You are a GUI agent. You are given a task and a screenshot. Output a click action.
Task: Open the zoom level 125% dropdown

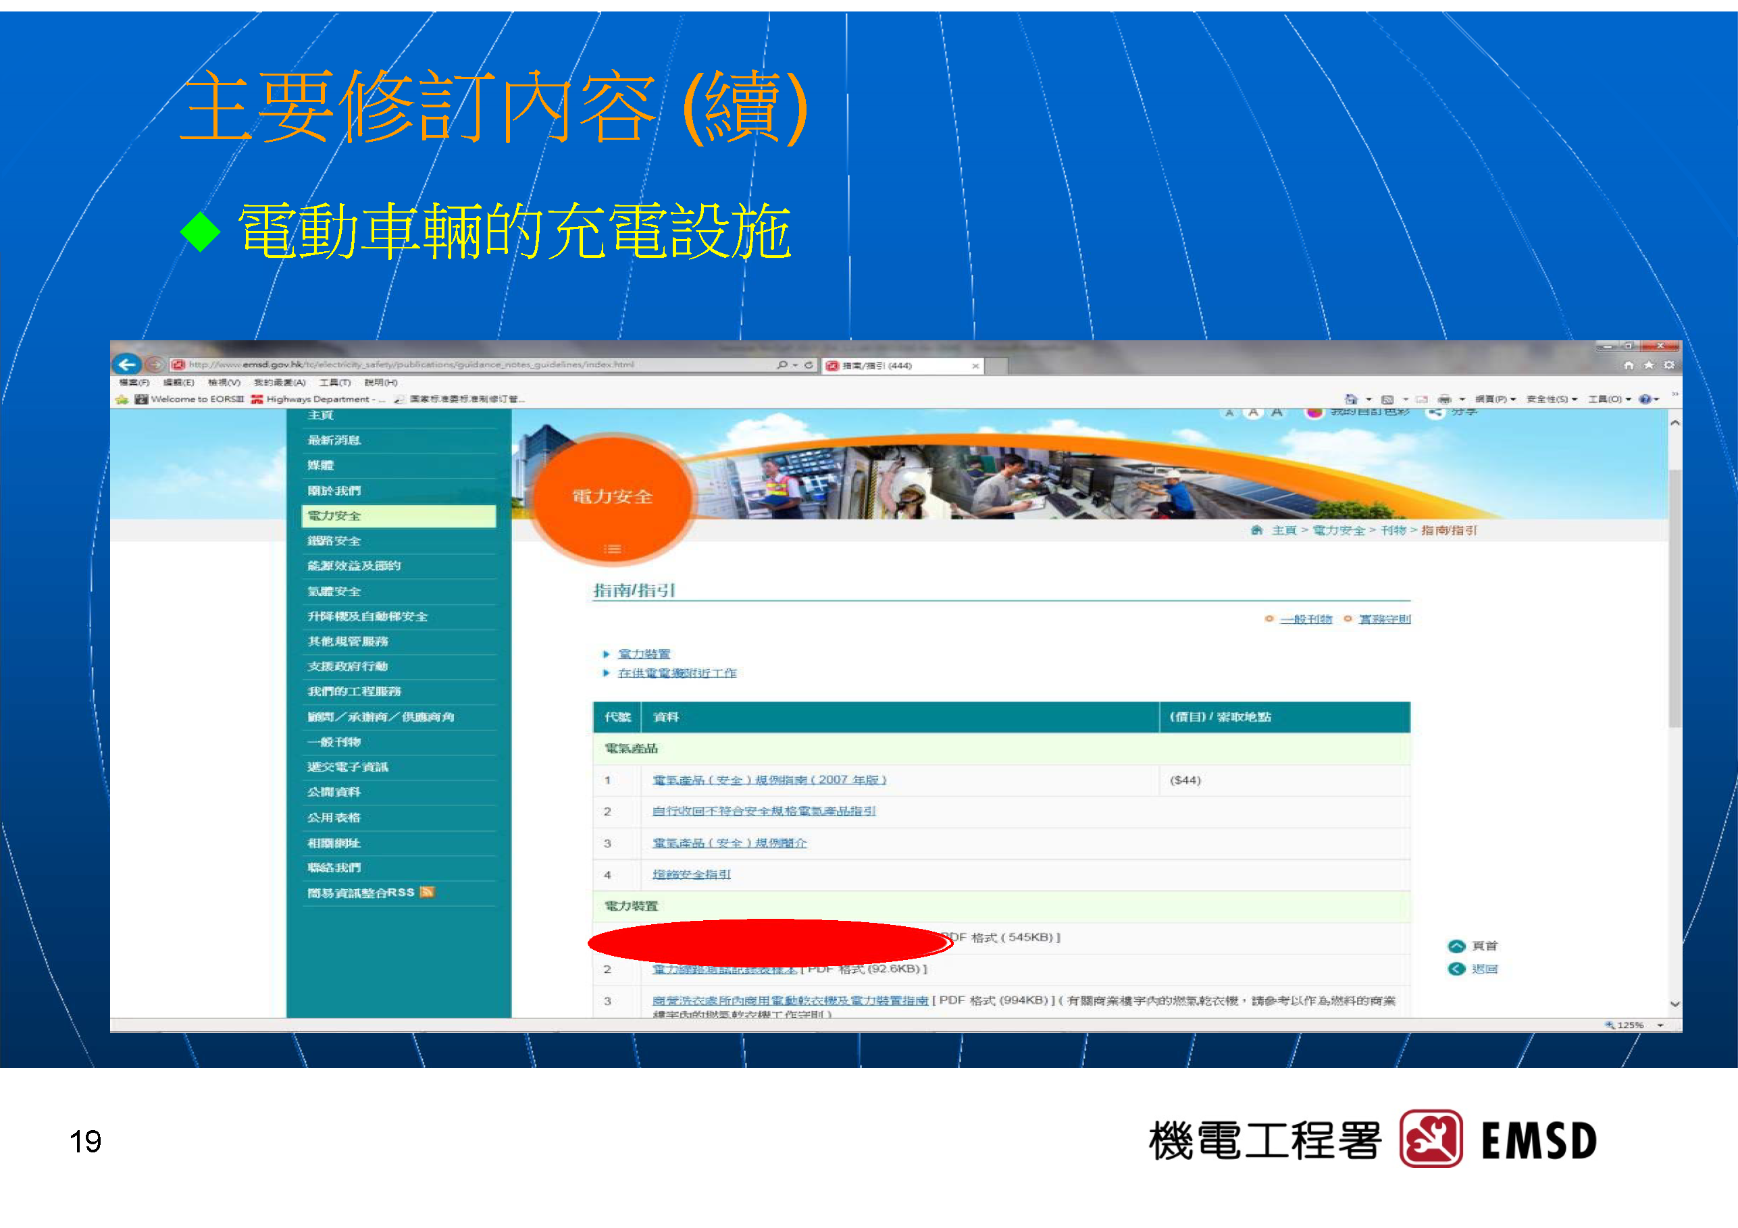click(x=1660, y=1025)
